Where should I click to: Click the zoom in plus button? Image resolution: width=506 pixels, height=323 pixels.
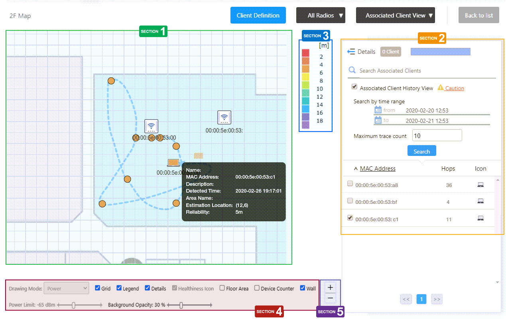[330, 288]
